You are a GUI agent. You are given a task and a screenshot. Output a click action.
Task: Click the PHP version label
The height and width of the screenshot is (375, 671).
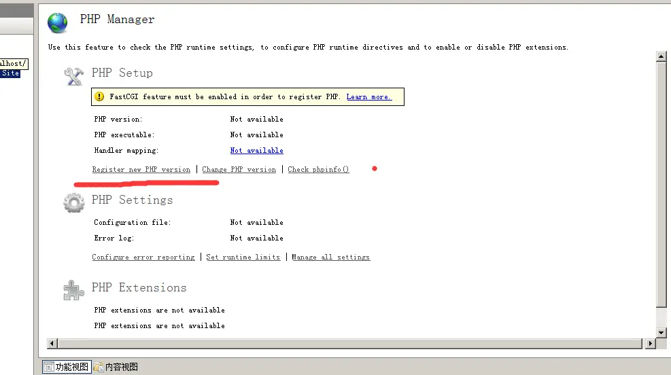[118, 120]
